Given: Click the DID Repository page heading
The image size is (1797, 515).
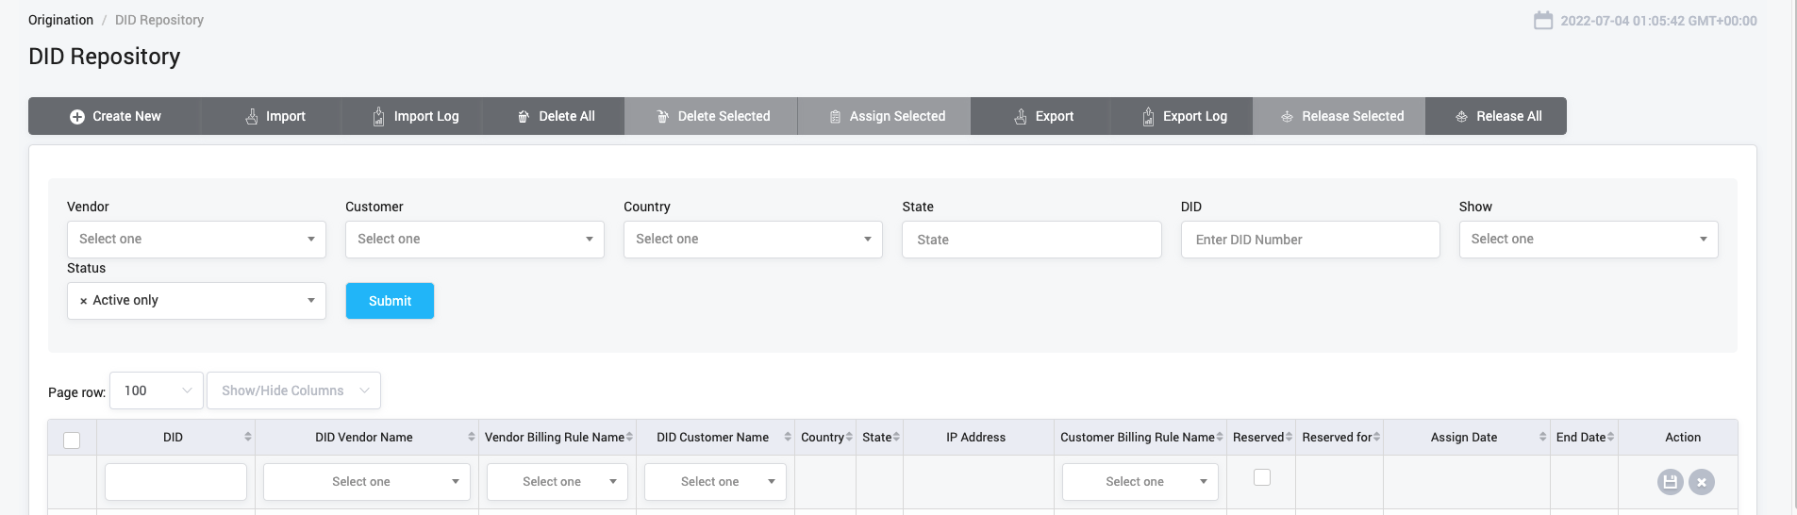Looking at the screenshot, I should [x=105, y=57].
